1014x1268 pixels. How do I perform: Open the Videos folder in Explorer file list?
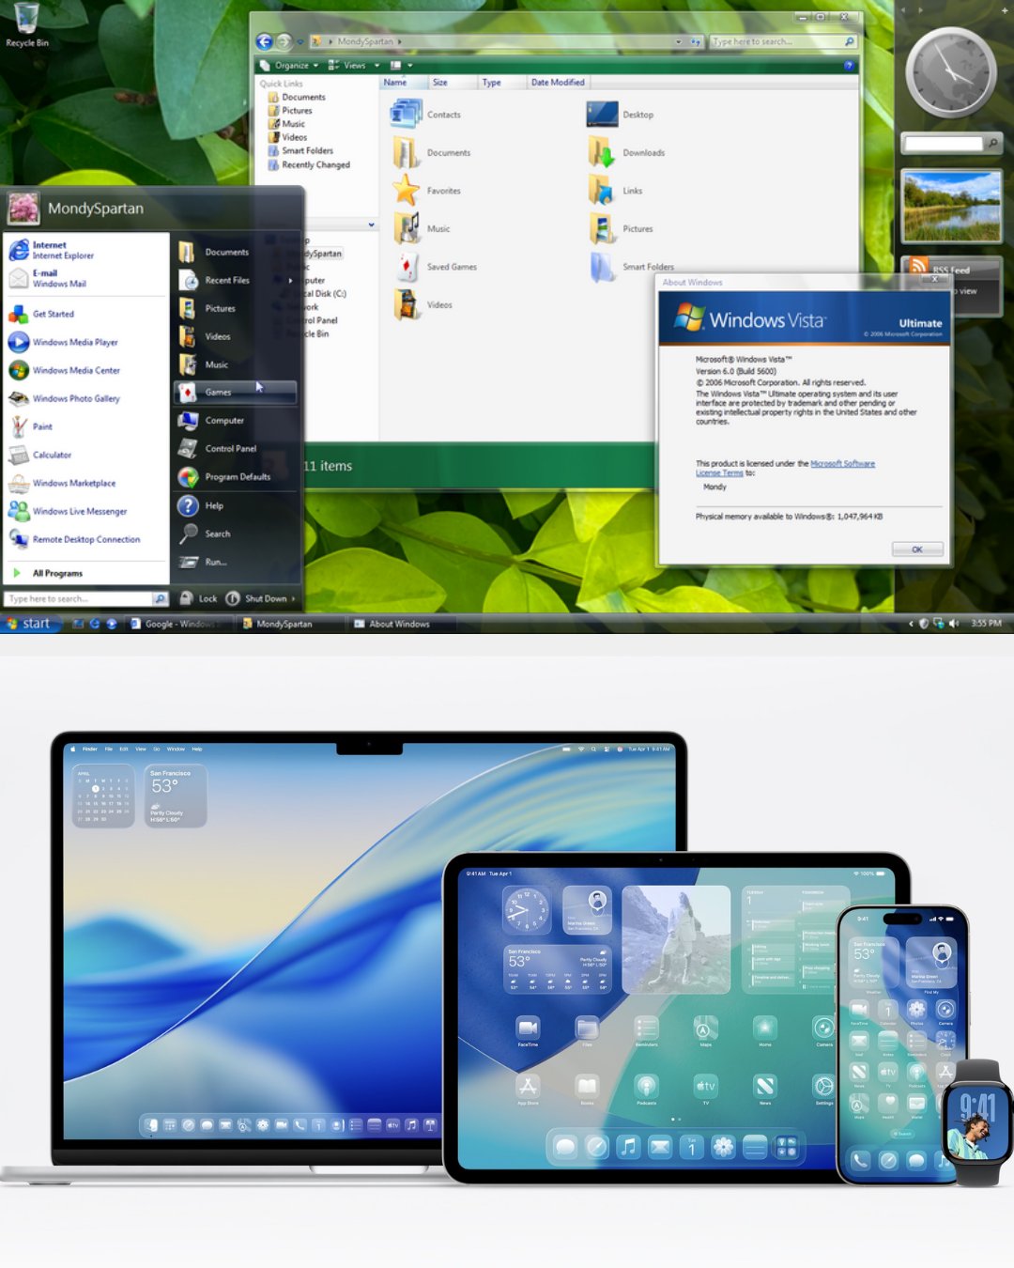(x=422, y=304)
